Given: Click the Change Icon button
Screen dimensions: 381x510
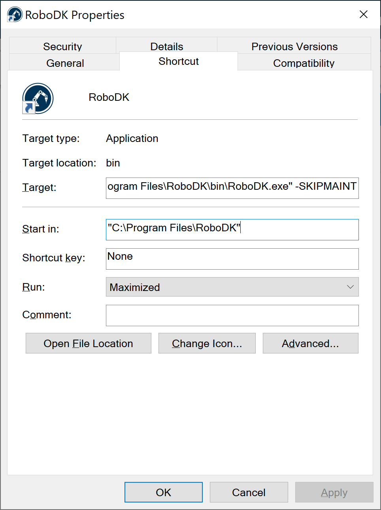Looking at the screenshot, I should [x=207, y=343].
